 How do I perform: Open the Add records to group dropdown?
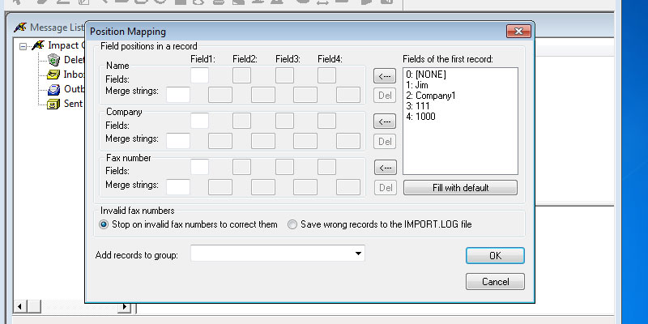tap(358, 254)
